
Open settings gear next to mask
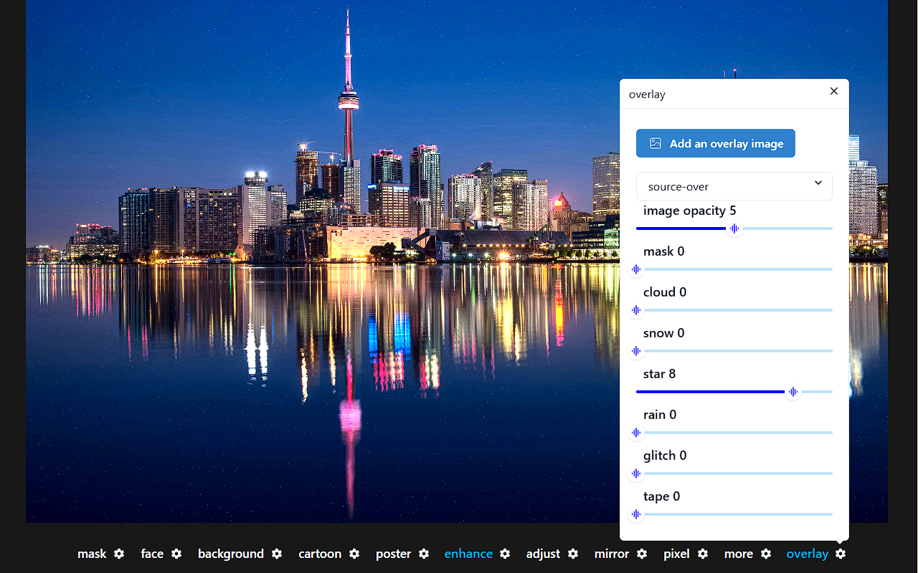[x=118, y=554]
